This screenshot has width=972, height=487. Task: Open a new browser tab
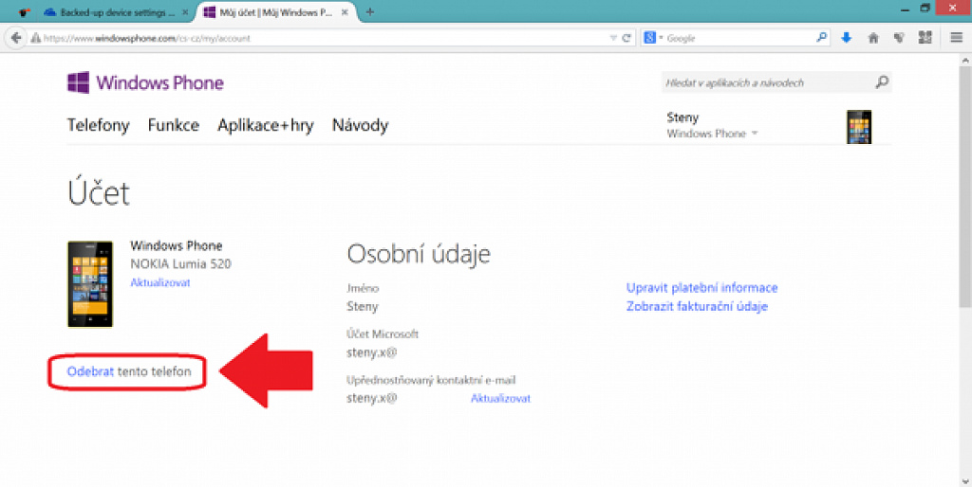coord(369,11)
